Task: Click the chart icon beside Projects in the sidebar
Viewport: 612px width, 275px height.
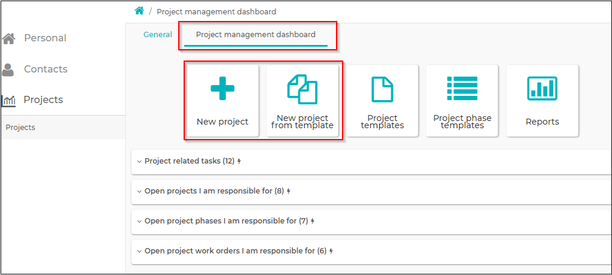Action: coord(8,101)
